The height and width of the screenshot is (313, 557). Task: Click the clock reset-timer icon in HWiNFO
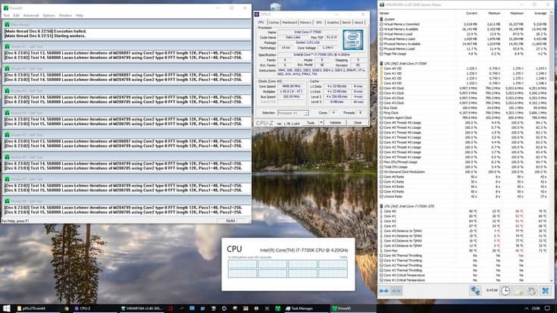coord(505,291)
